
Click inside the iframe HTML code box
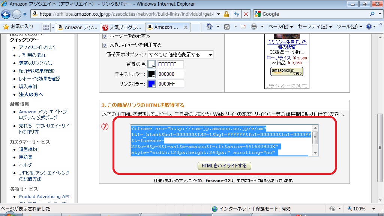coord(222,141)
